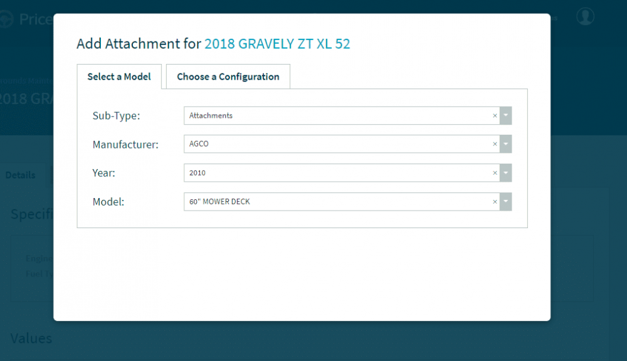The height and width of the screenshot is (361, 627).
Task: Click the 60" MOWER DECK value in the Model field
Action: (x=219, y=202)
